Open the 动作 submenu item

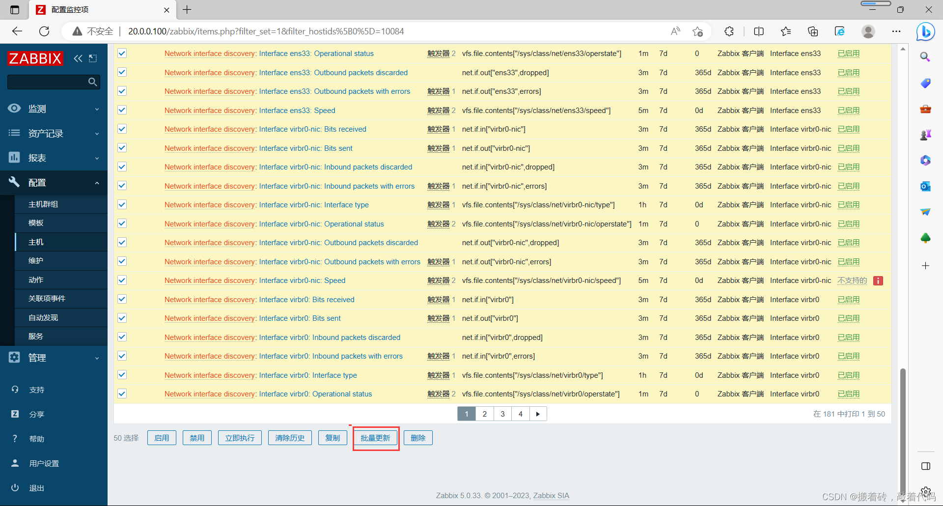[61, 280]
